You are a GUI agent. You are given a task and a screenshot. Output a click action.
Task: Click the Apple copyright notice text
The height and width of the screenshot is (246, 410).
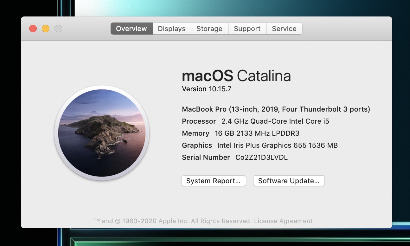(173, 221)
